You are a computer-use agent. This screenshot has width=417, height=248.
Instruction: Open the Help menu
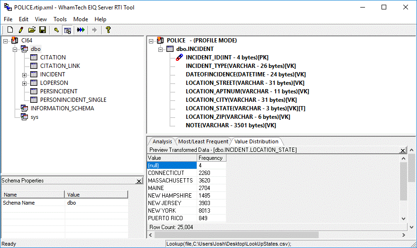100,19
